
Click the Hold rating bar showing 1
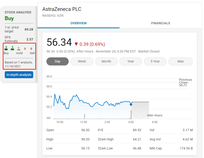point(19,50)
